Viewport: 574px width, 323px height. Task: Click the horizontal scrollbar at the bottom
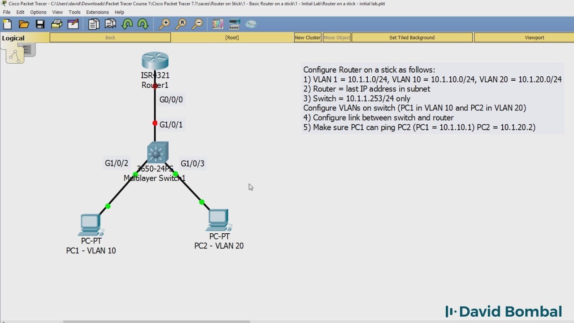click(x=157, y=321)
